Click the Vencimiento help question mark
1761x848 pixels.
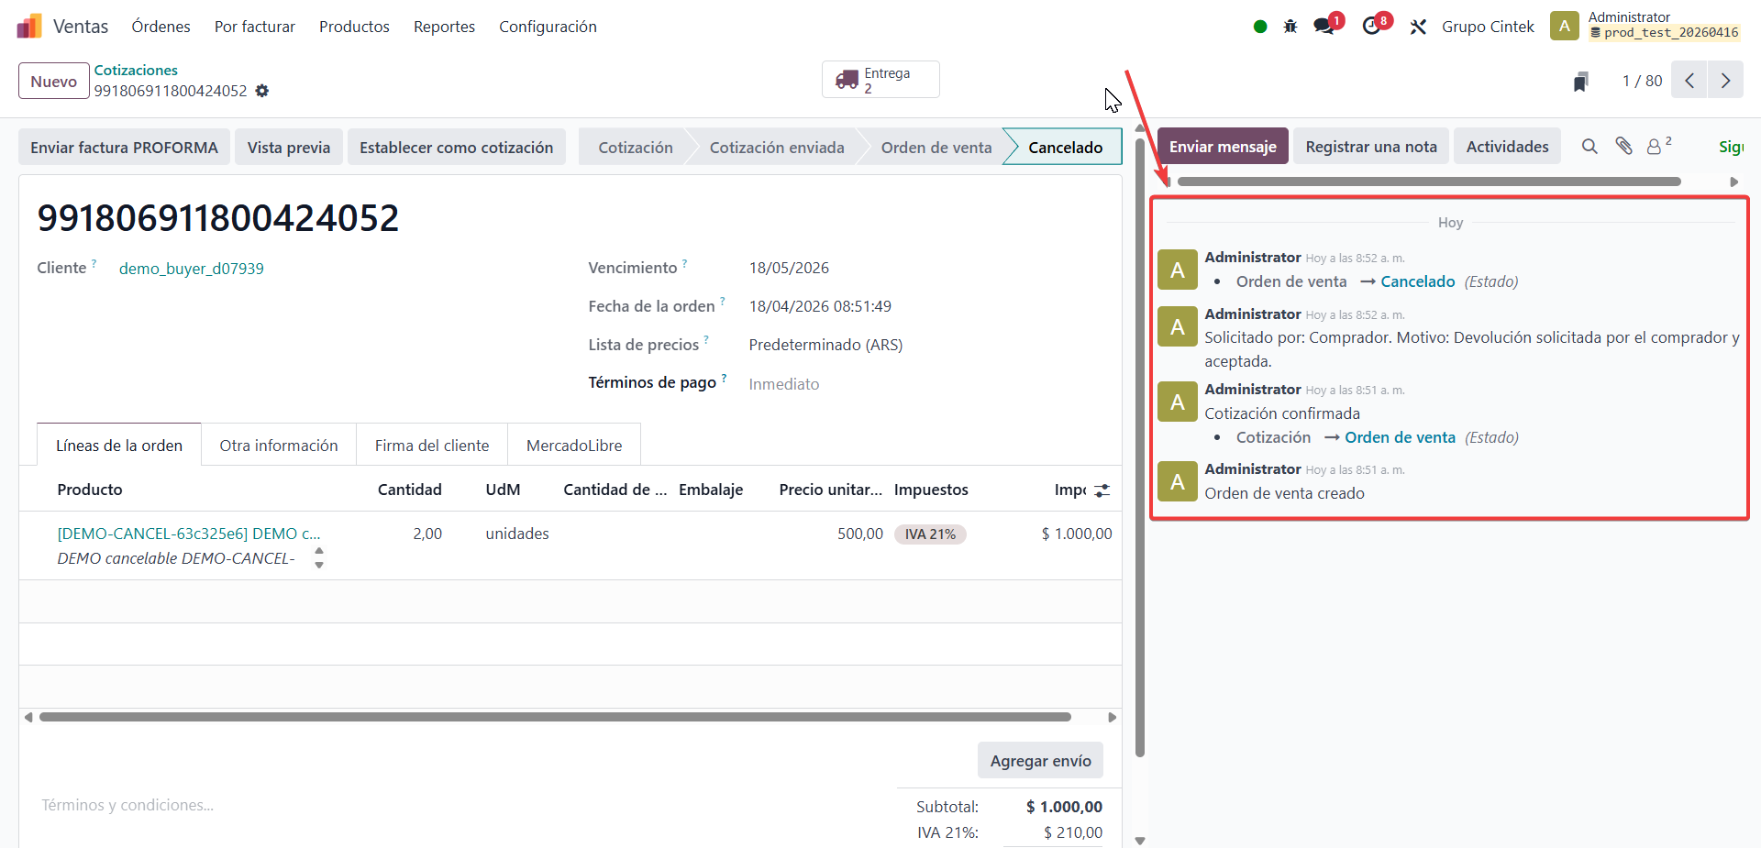tap(684, 264)
